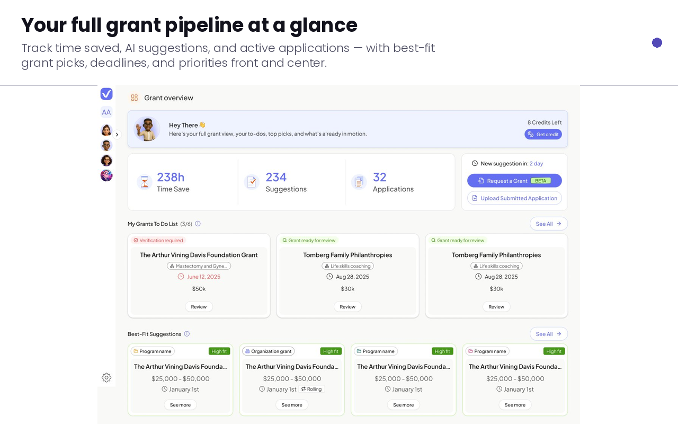Click the Grant overview grid icon
678x424 pixels.
(x=135, y=98)
